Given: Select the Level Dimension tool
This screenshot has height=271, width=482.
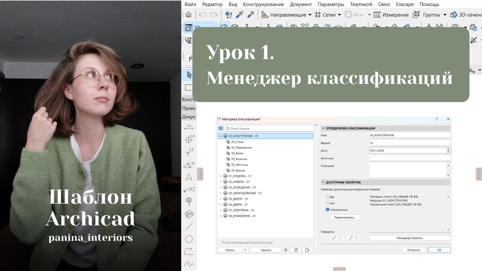Looking at the screenshot, I should pos(189,152).
